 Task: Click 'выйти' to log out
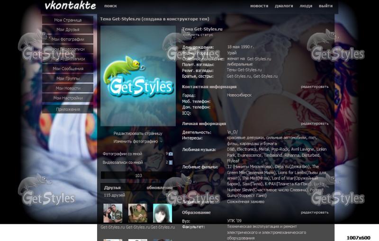pos(325,6)
